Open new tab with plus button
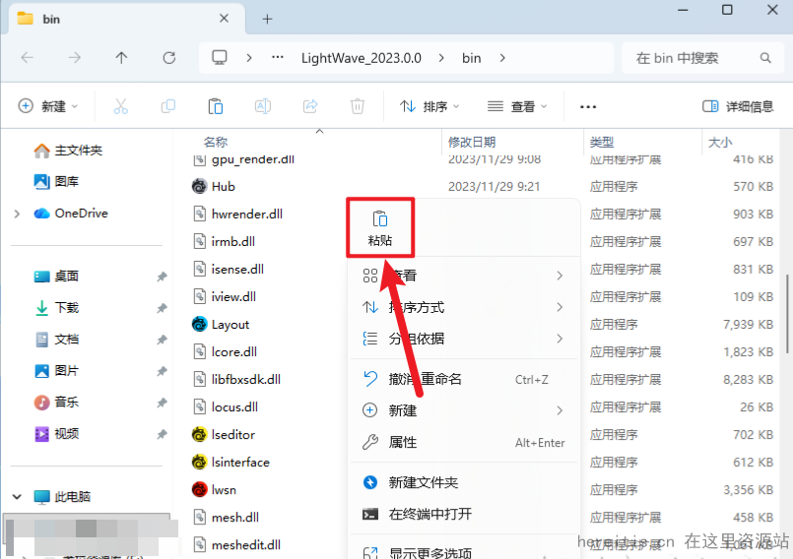The image size is (793, 559). tap(268, 20)
